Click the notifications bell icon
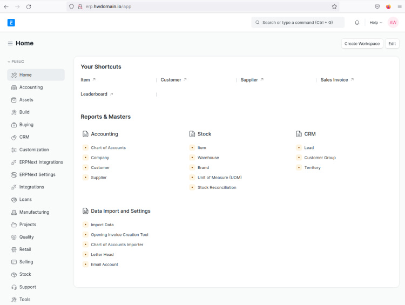 (357, 23)
